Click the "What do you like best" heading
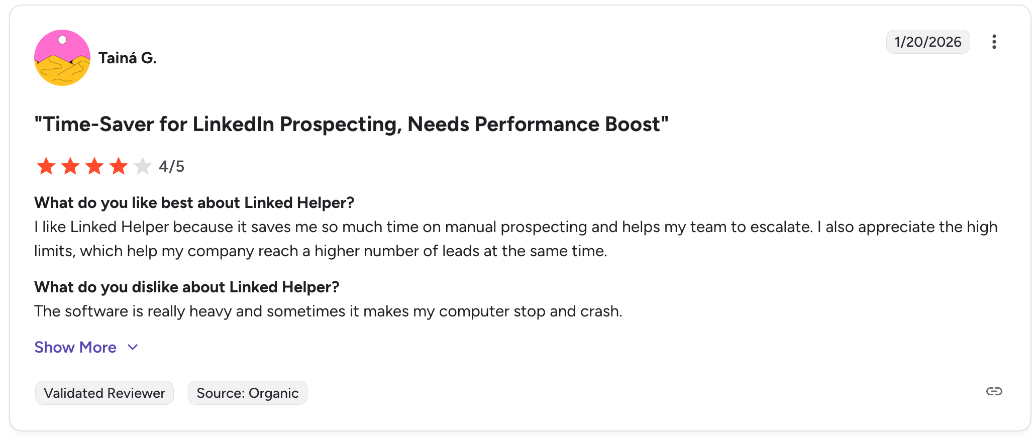1036x440 pixels. pos(194,202)
